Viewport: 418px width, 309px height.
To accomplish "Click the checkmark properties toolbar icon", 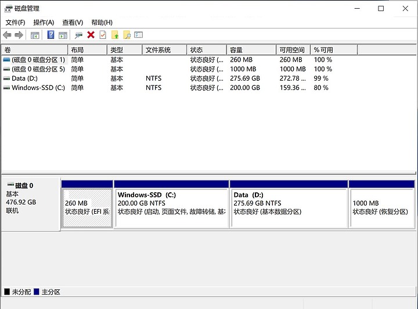I will point(103,35).
